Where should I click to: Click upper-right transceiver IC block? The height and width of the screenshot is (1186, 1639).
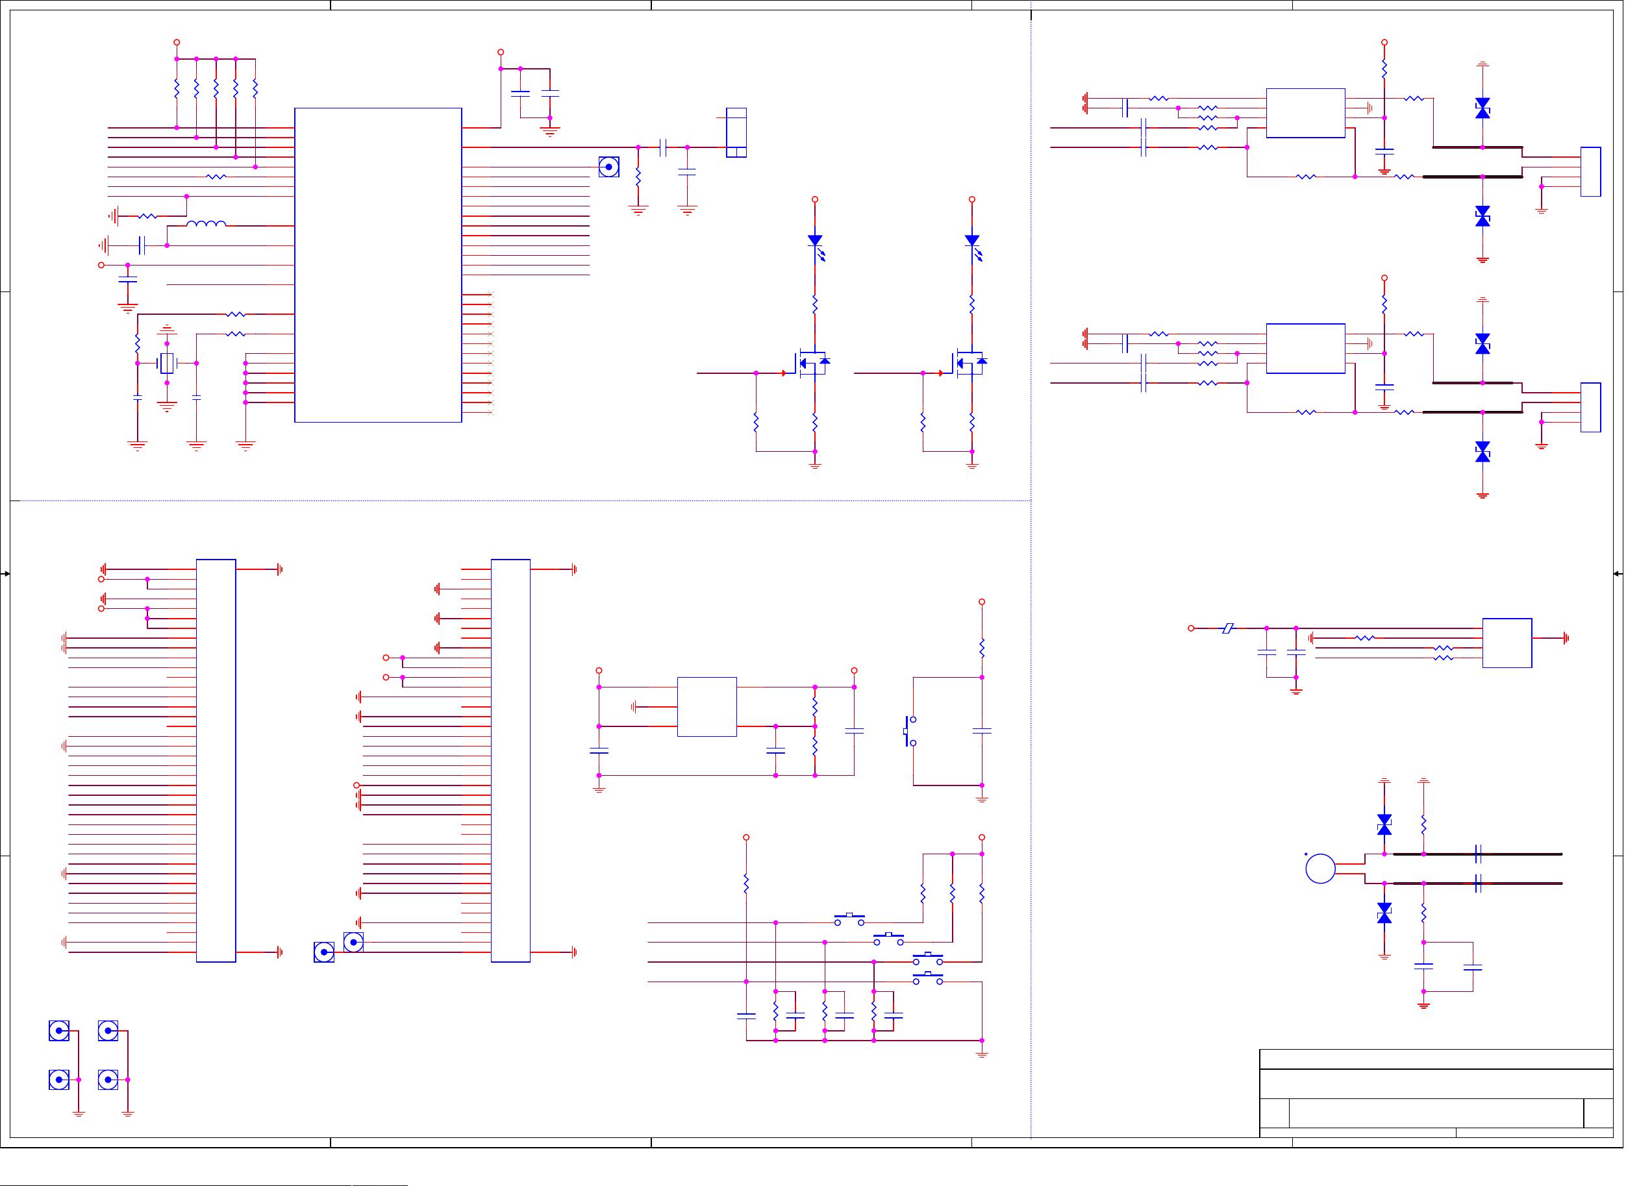(x=1305, y=113)
